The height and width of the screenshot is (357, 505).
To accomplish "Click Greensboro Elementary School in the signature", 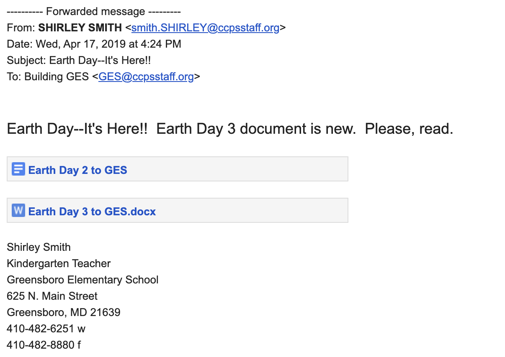I will coord(82,280).
